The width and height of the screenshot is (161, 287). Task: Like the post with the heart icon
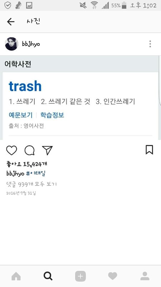tap(11, 150)
